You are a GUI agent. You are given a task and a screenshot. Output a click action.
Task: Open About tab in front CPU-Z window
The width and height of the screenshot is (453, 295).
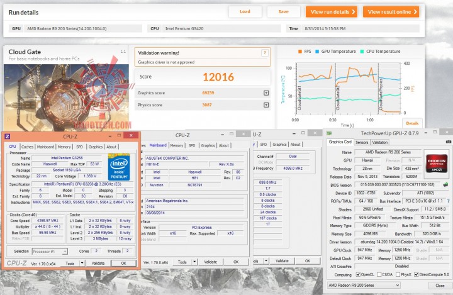pyautogui.click(x=111, y=147)
